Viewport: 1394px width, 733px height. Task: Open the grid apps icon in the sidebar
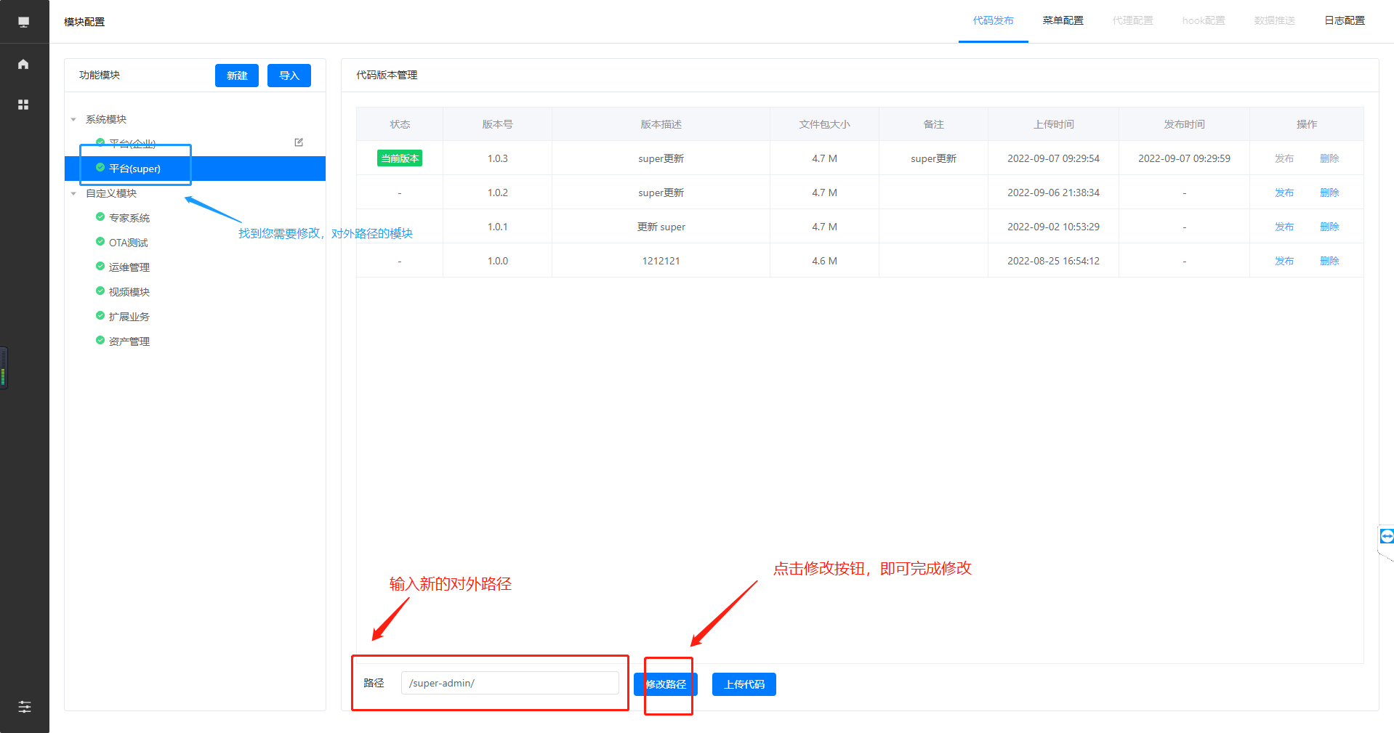(x=23, y=105)
